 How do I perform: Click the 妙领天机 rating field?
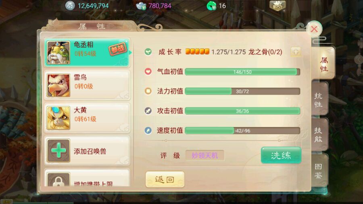pyautogui.click(x=205, y=156)
